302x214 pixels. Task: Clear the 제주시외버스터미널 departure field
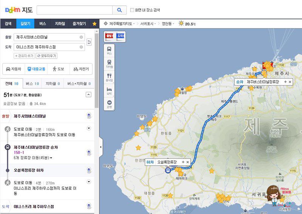click(x=81, y=37)
